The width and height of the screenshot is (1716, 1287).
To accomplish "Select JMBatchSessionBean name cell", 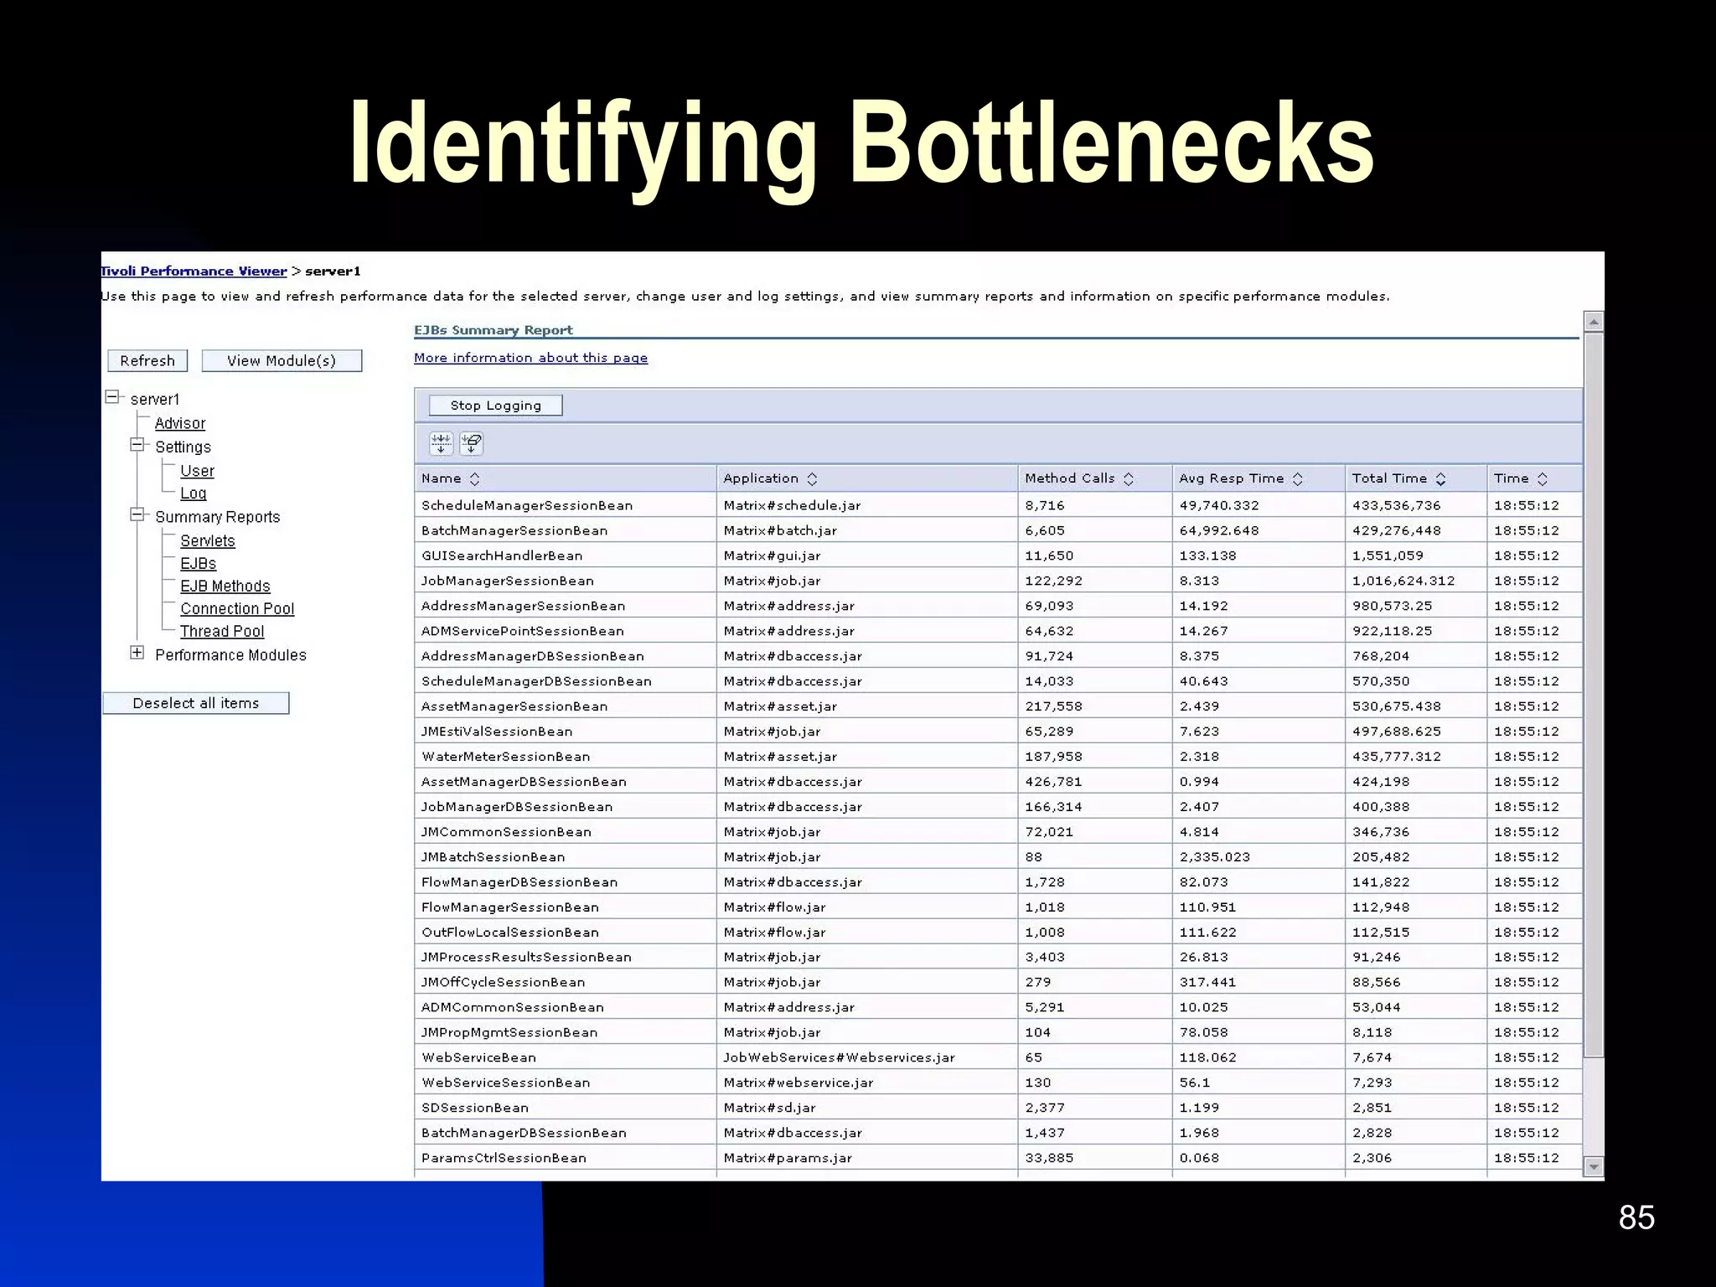I will click(566, 857).
